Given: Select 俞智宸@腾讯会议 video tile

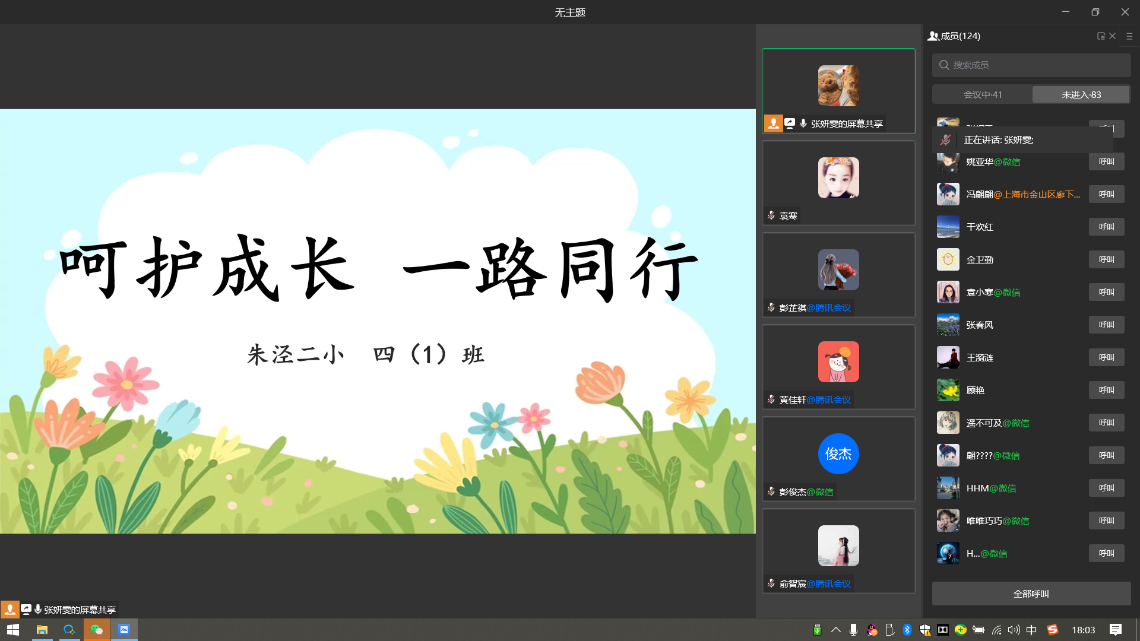Looking at the screenshot, I should pyautogui.click(x=838, y=551).
